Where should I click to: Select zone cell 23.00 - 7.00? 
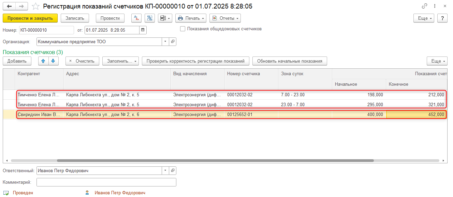(305, 104)
